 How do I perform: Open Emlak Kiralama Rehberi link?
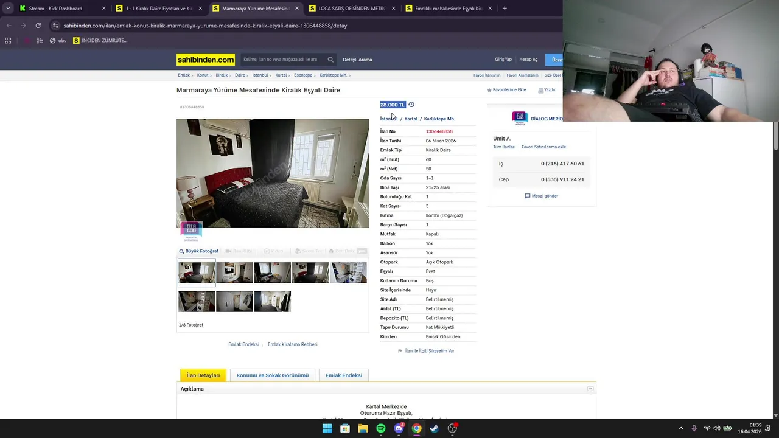click(x=292, y=344)
